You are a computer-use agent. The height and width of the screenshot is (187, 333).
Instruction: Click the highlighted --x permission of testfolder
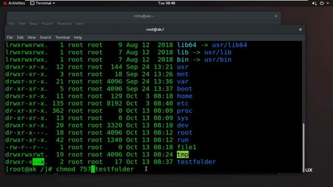tap(38, 162)
